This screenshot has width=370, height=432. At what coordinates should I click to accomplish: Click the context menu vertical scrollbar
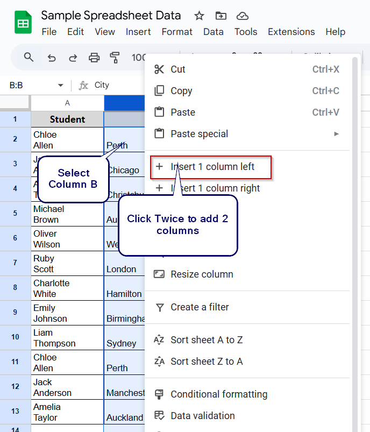[x=355, y=244]
